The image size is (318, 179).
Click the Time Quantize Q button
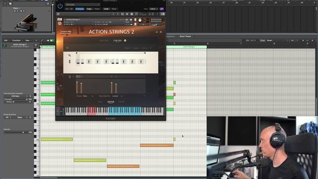coord(30,96)
